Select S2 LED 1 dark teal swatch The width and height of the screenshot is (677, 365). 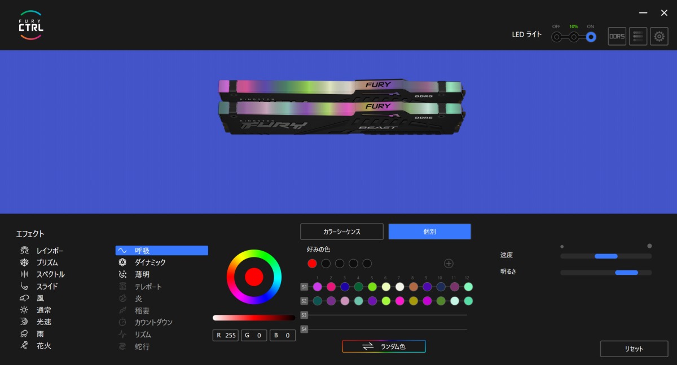tap(318, 301)
